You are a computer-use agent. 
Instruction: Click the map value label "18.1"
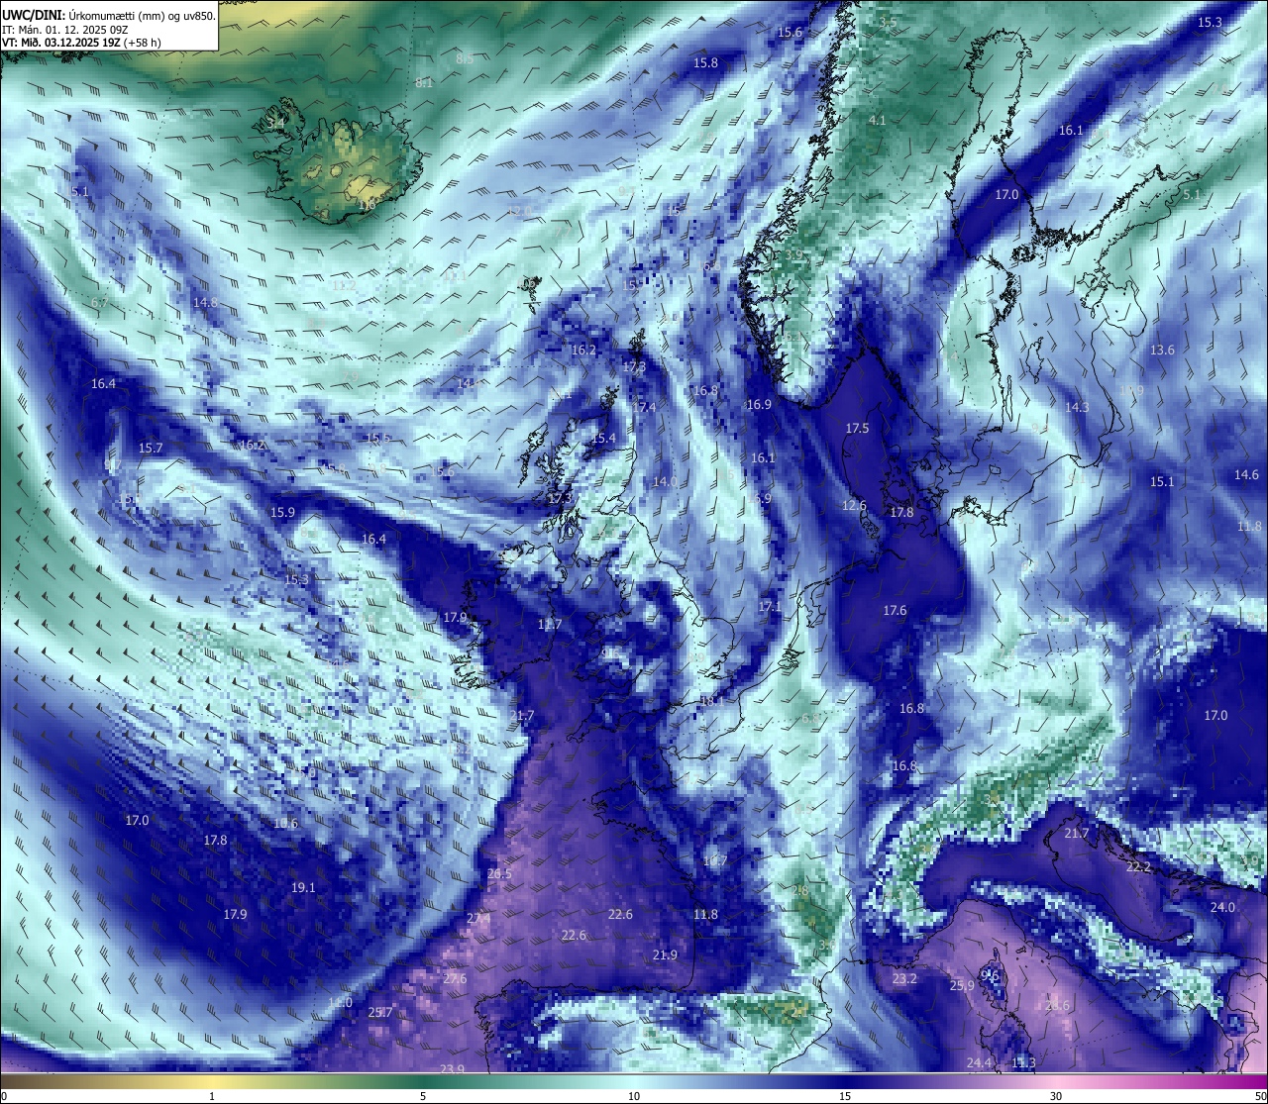tap(712, 700)
